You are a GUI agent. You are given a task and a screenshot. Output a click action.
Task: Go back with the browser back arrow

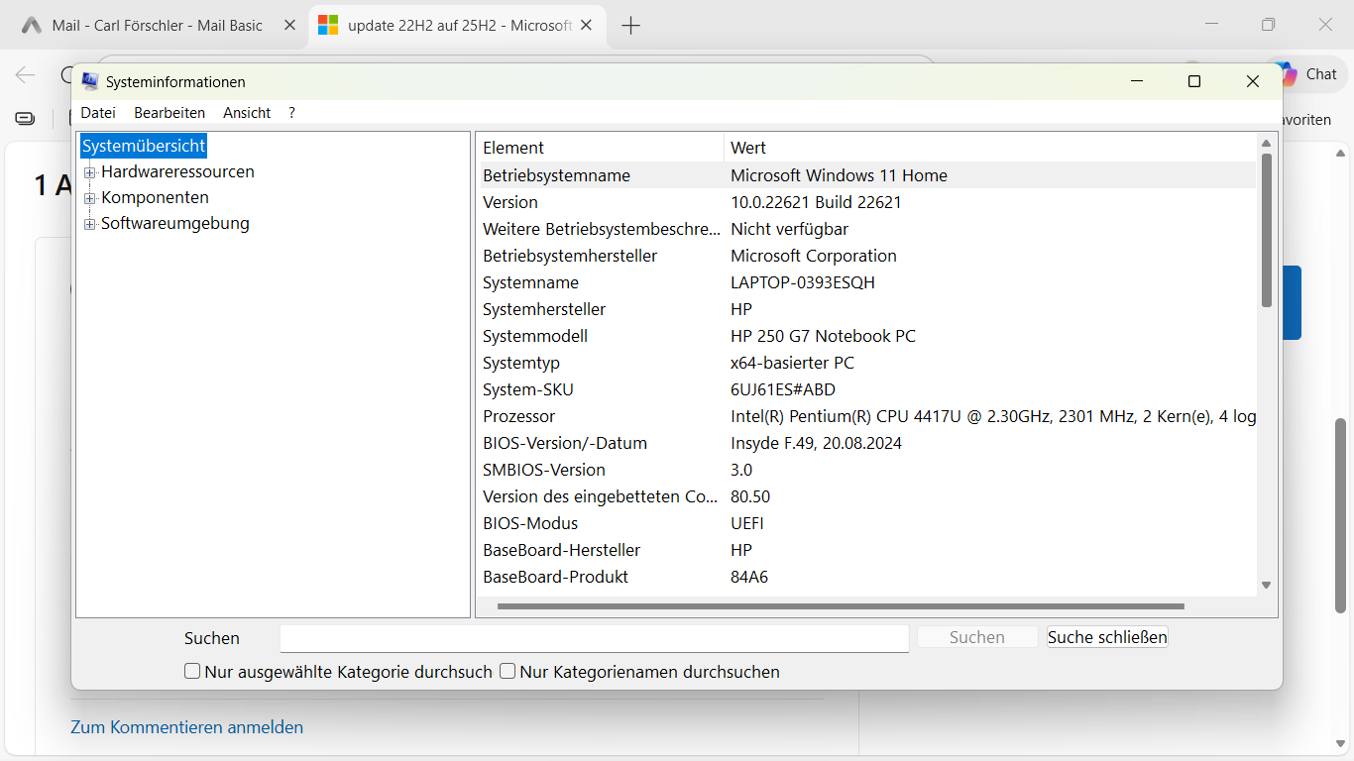click(25, 74)
